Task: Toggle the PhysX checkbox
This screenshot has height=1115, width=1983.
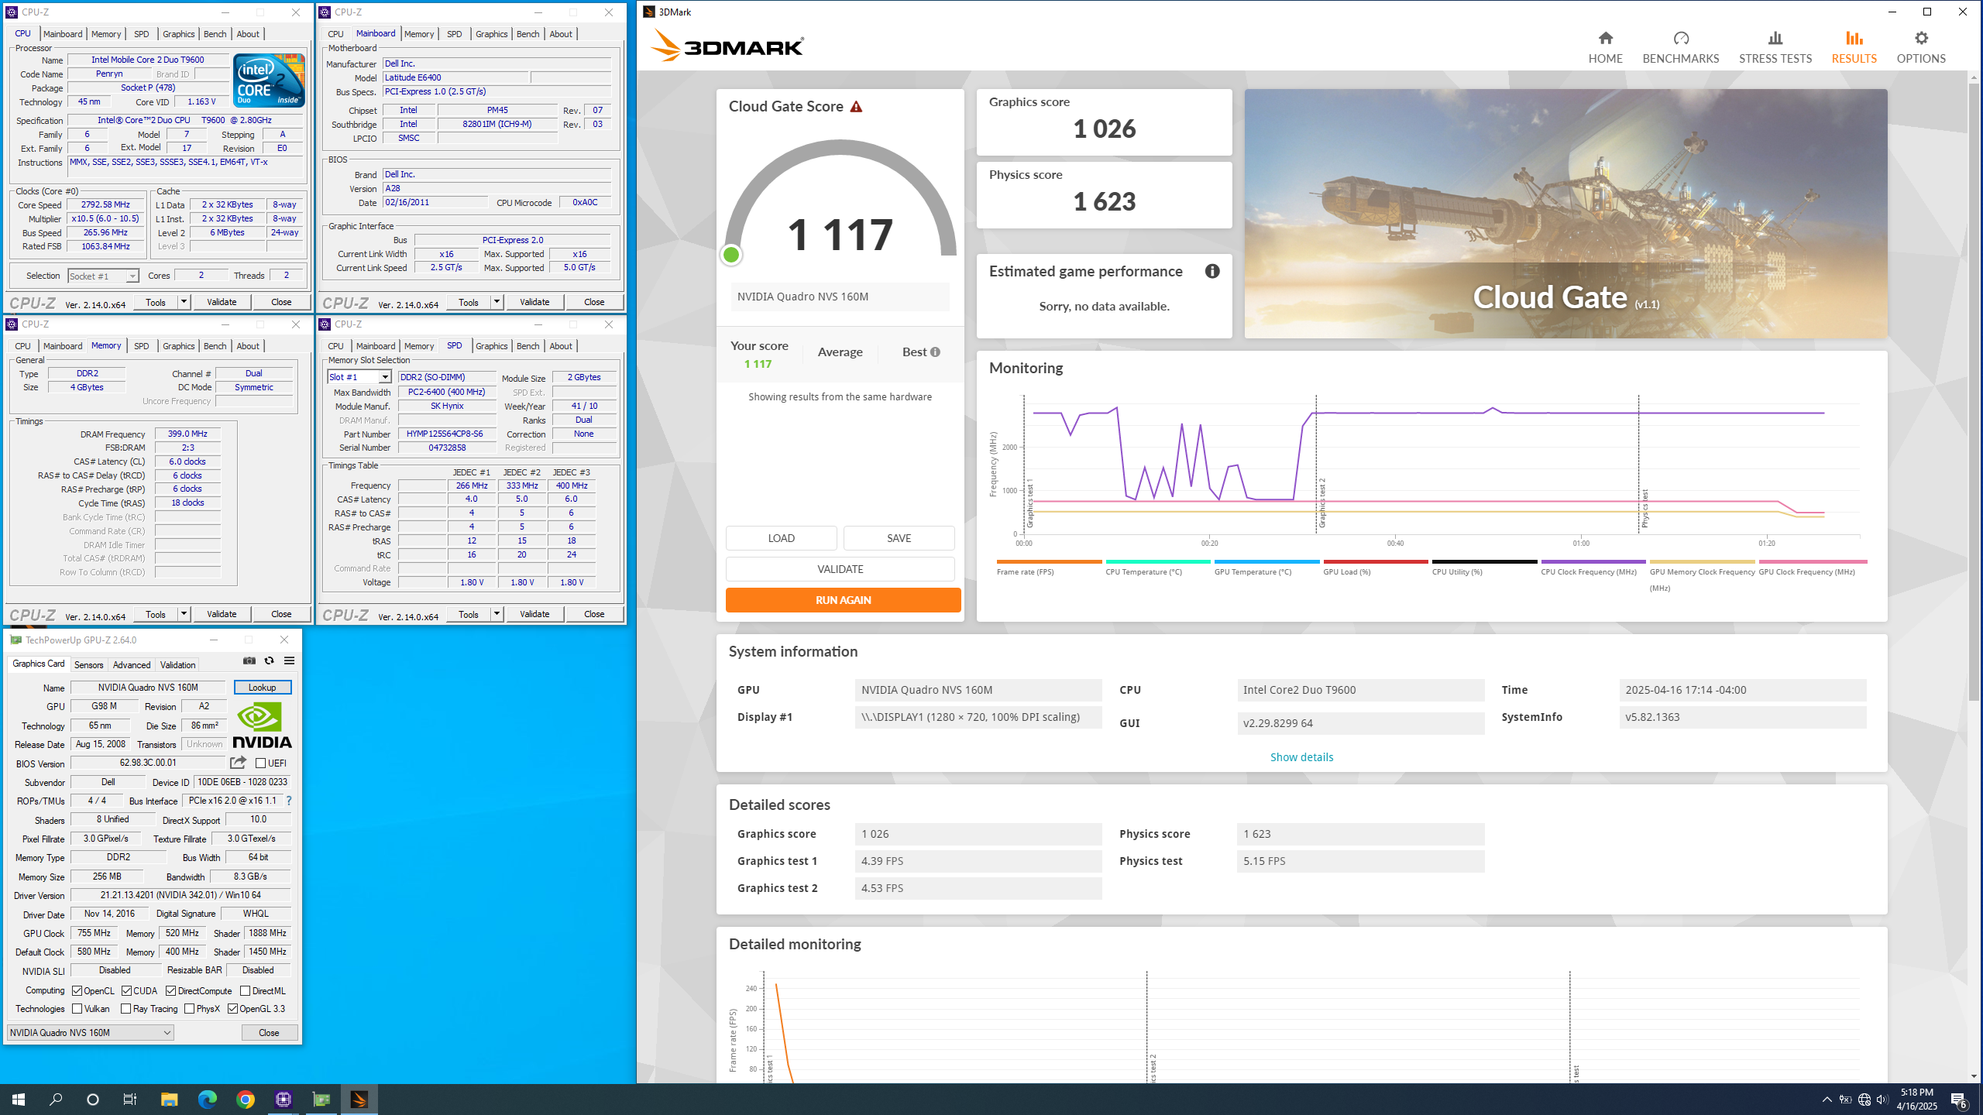Action: pyautogui.click(x=189, y=1009)
